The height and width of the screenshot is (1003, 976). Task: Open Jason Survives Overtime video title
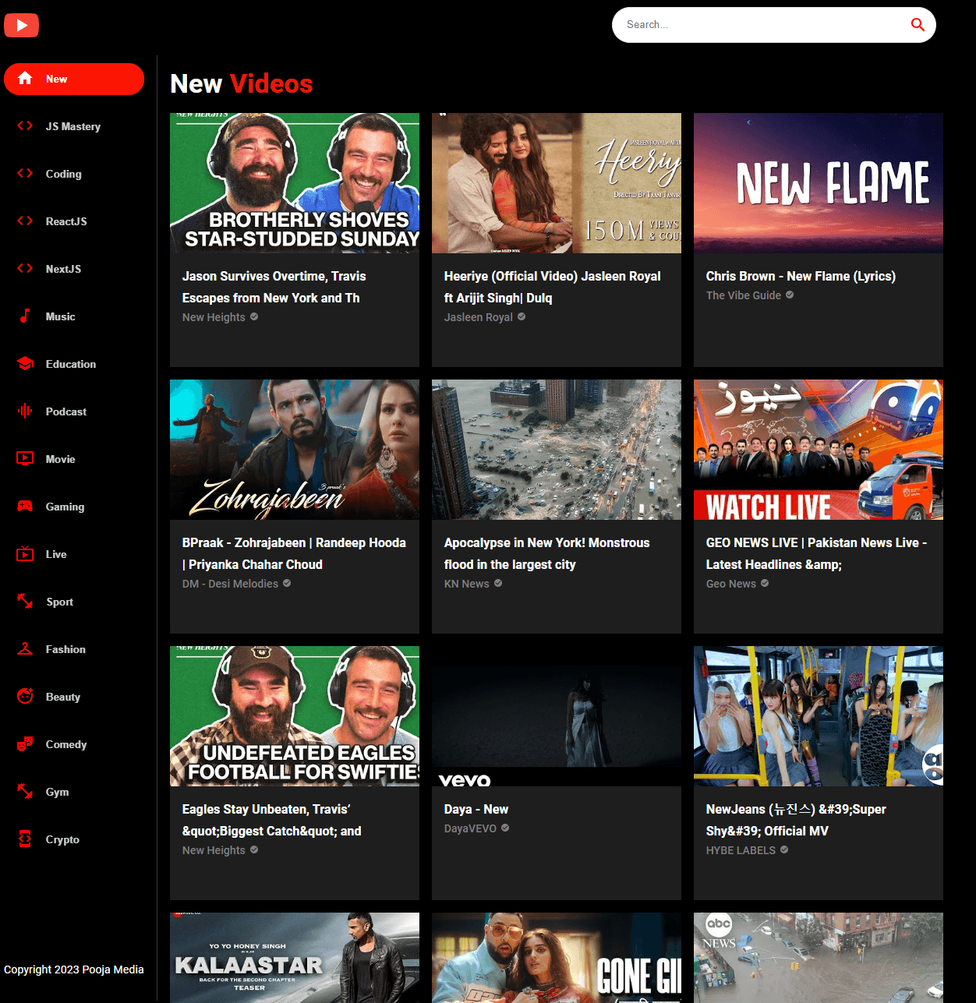pyautogui.click(x=274, y=287)
